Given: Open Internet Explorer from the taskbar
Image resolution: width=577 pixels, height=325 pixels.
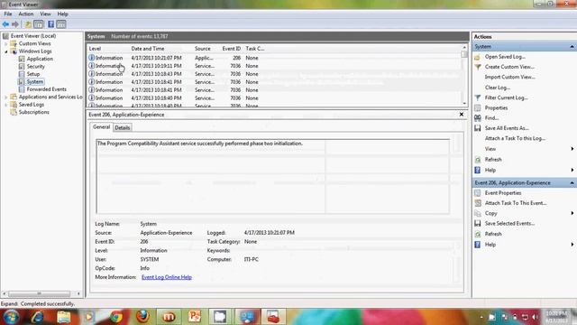Looking at the screenshot, I should pos(37,317).
